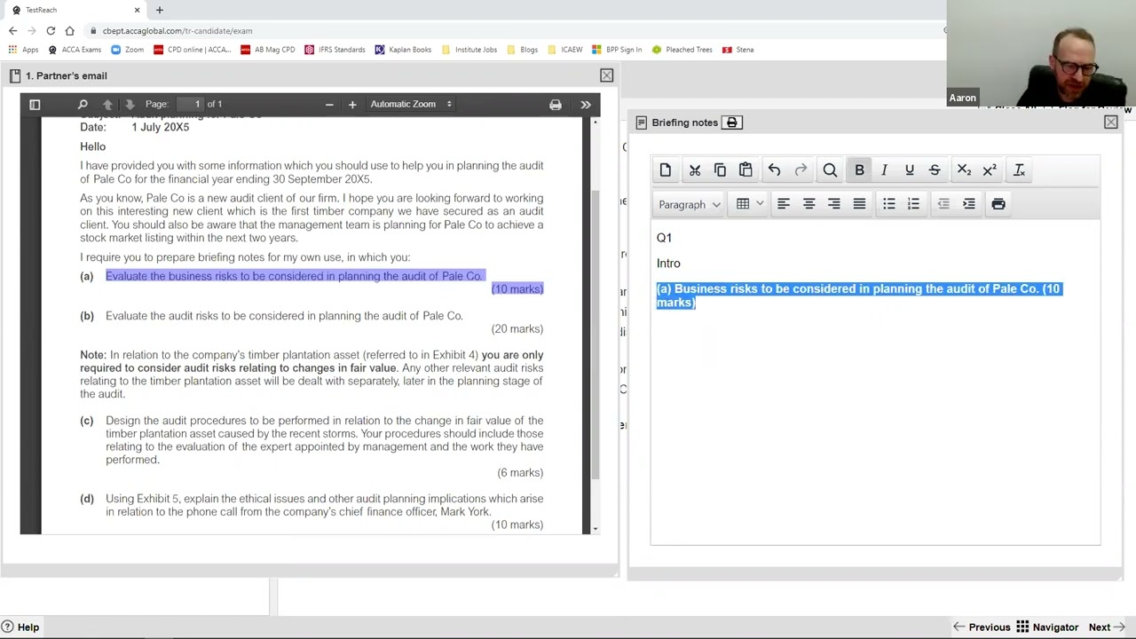Open the Automatic Zoom dropdown

(411, 105)
